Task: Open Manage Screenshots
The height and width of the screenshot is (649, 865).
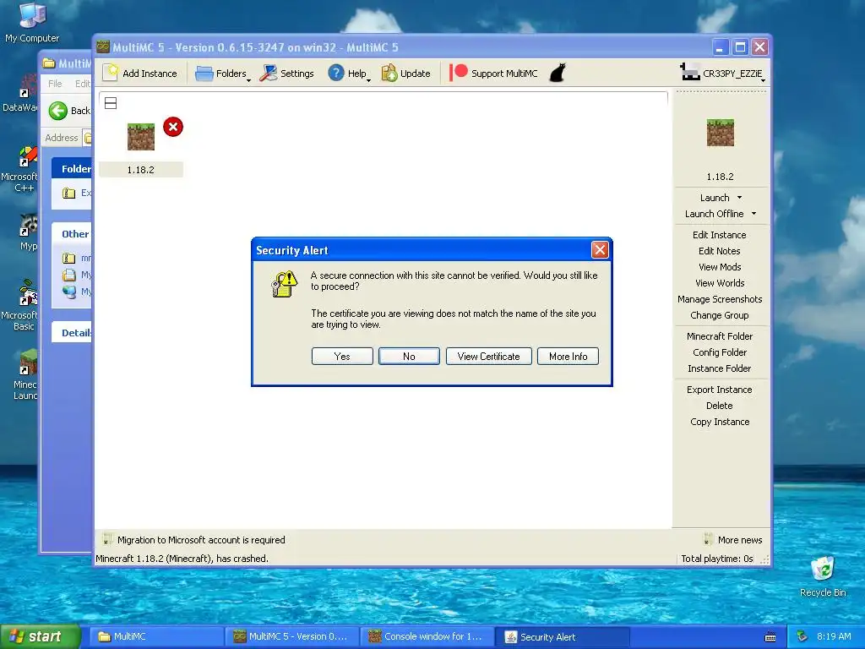Action: pos(720,298)
